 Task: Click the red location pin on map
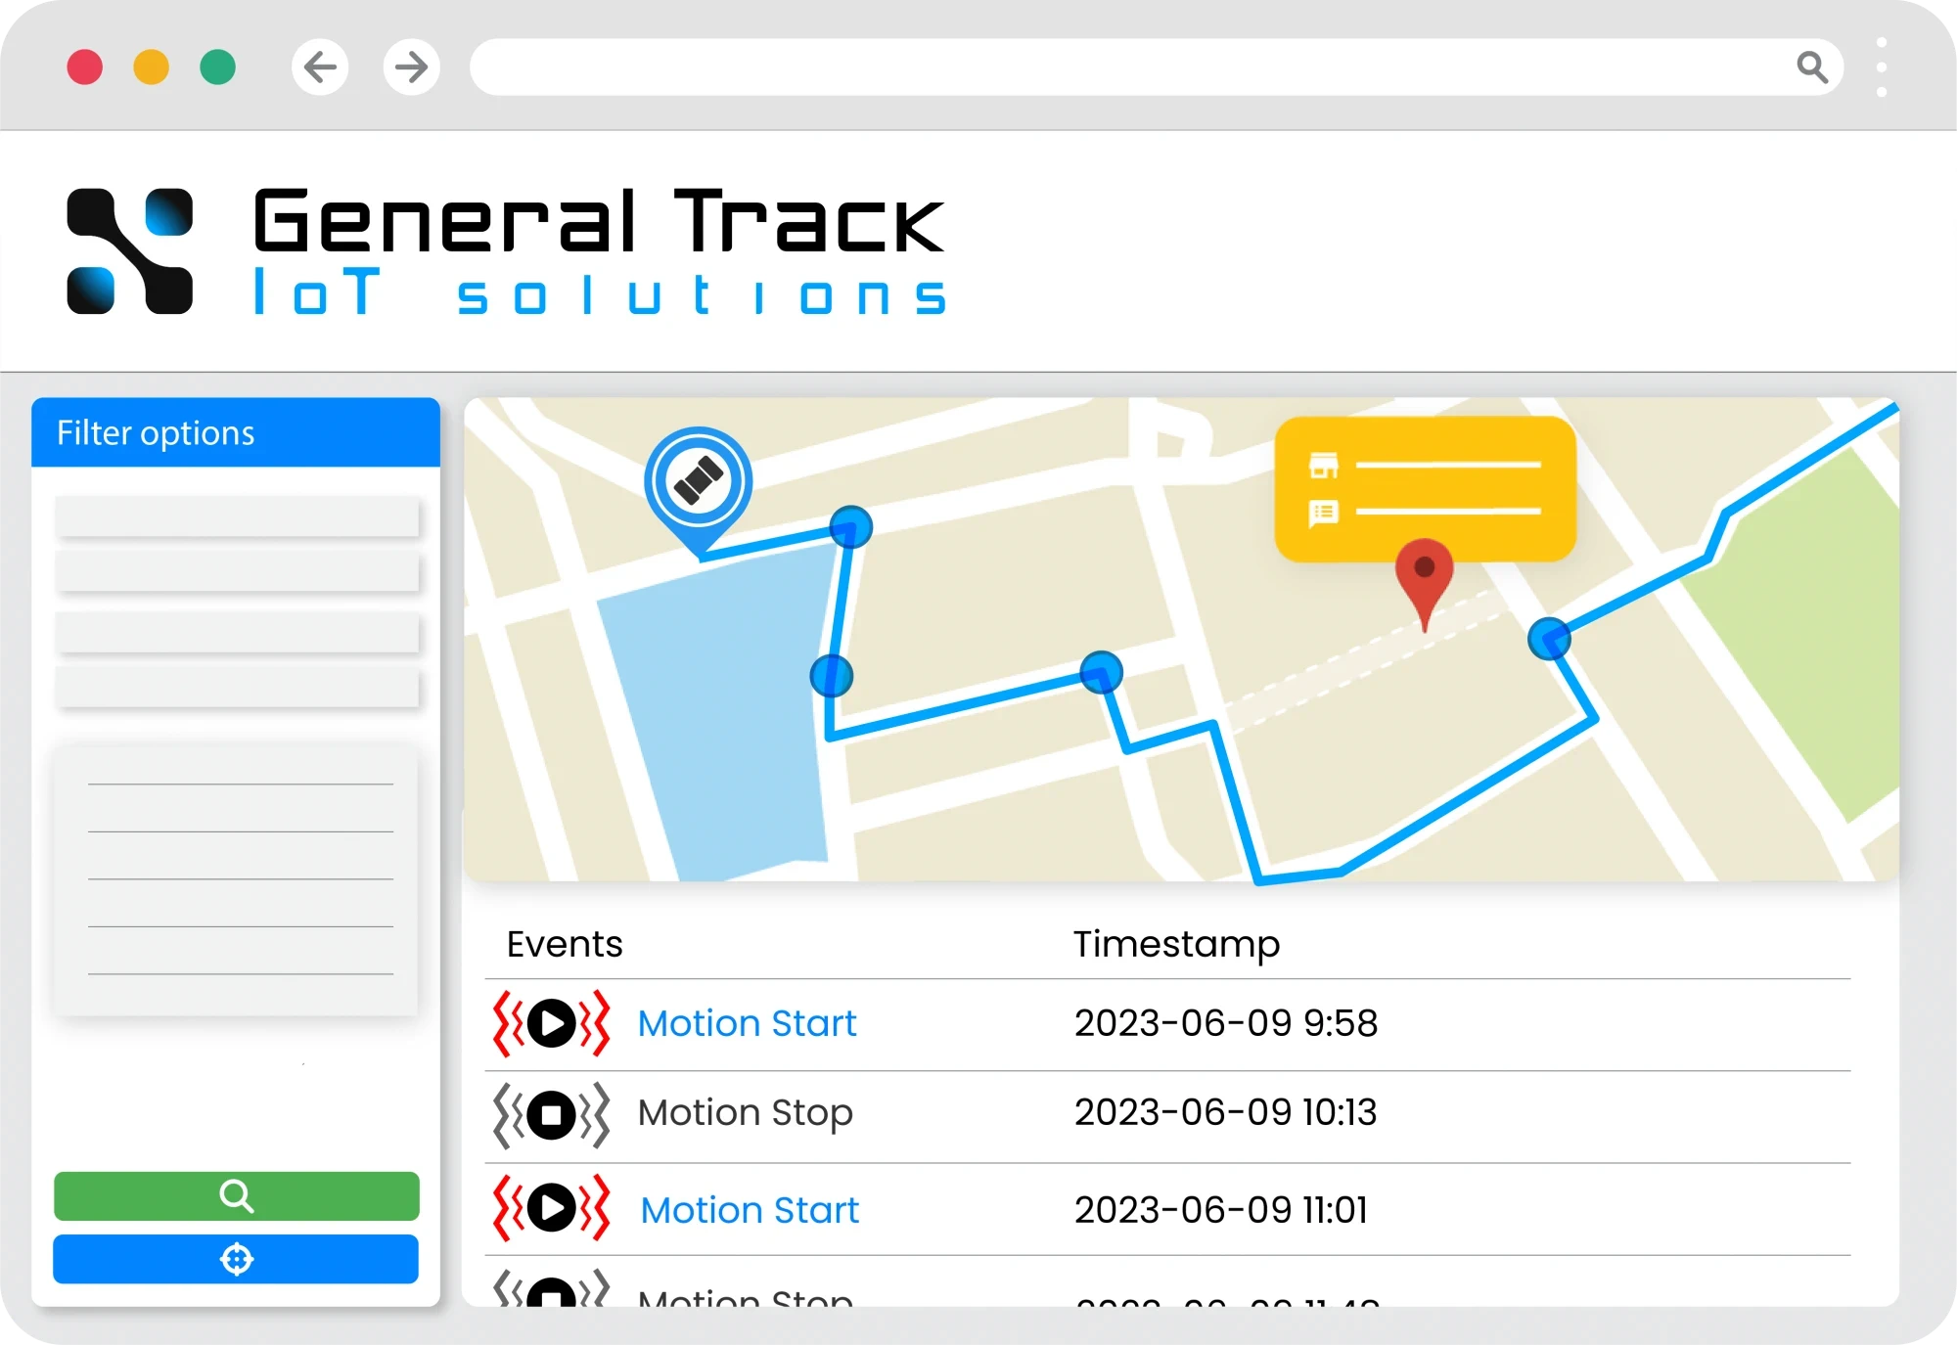1424,572
